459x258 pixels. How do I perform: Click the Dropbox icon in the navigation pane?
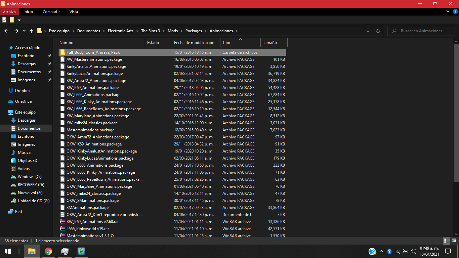(x=11, y=91)
